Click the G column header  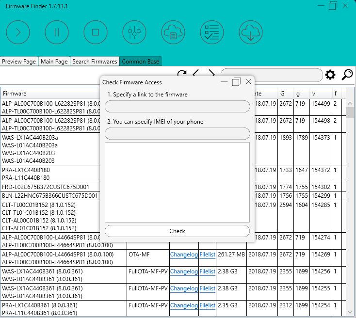pos(285,94)
